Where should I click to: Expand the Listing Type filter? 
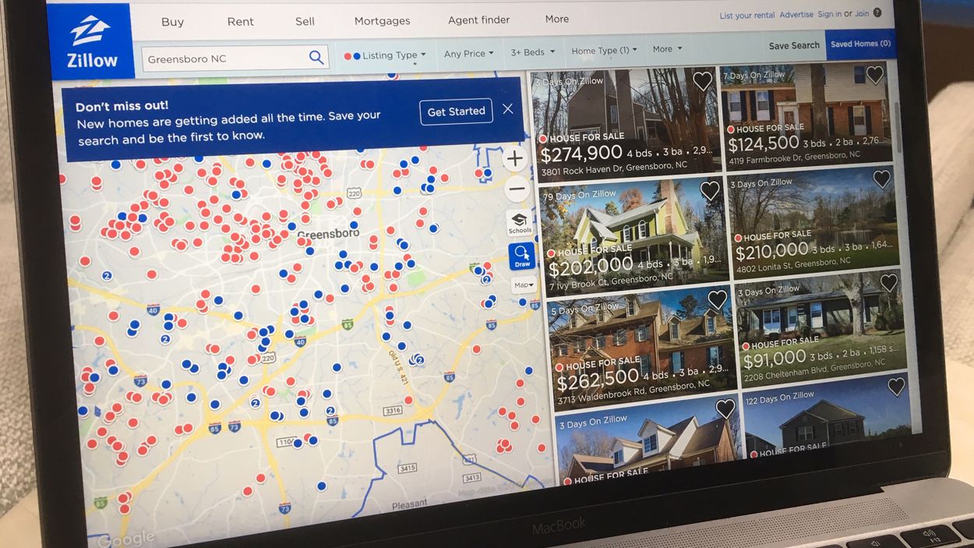[386, 55]
